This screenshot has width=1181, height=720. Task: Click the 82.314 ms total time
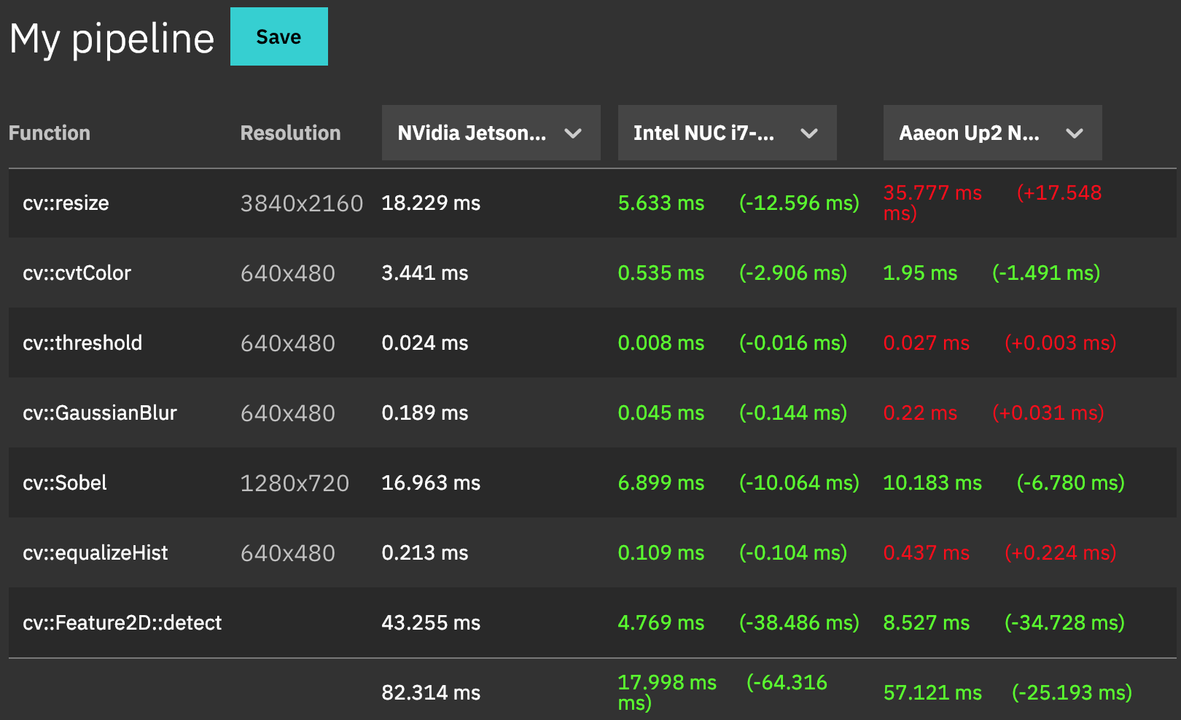coord(431,692)
